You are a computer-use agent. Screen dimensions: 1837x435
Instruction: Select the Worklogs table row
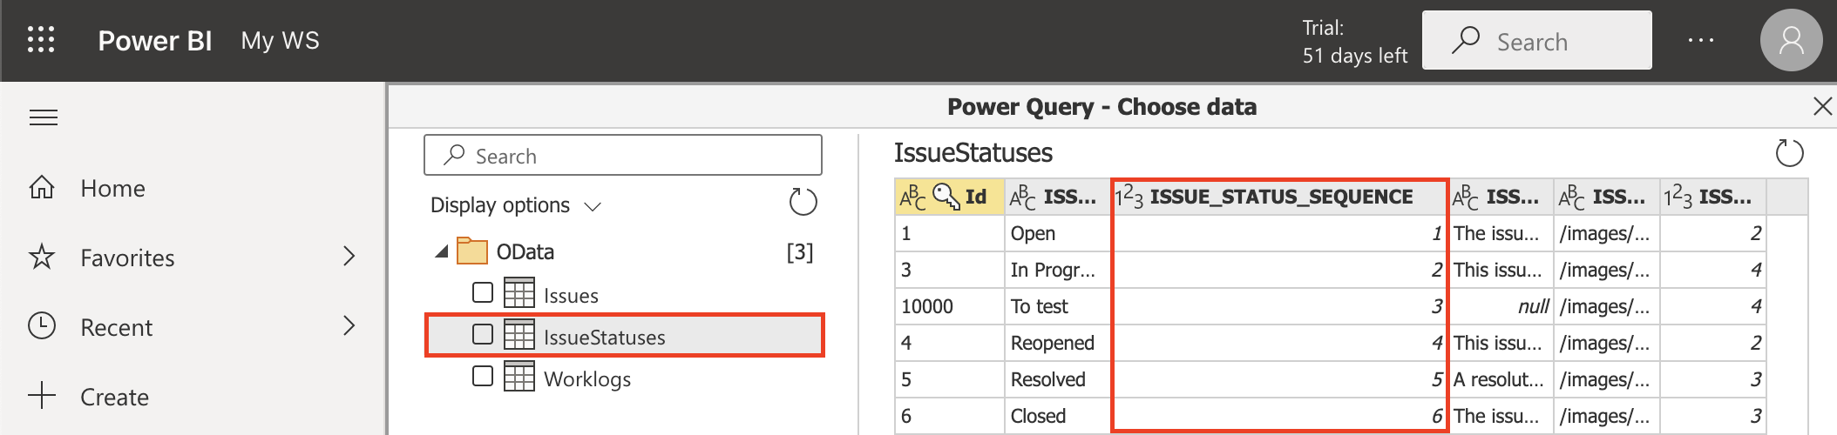pyautogui.click(x=623, y=378)
